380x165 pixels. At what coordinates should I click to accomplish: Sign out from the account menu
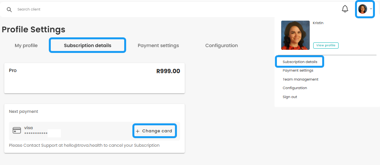click(290, 97)
